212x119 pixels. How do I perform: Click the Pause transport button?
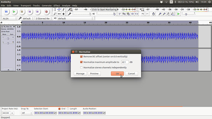6,12
